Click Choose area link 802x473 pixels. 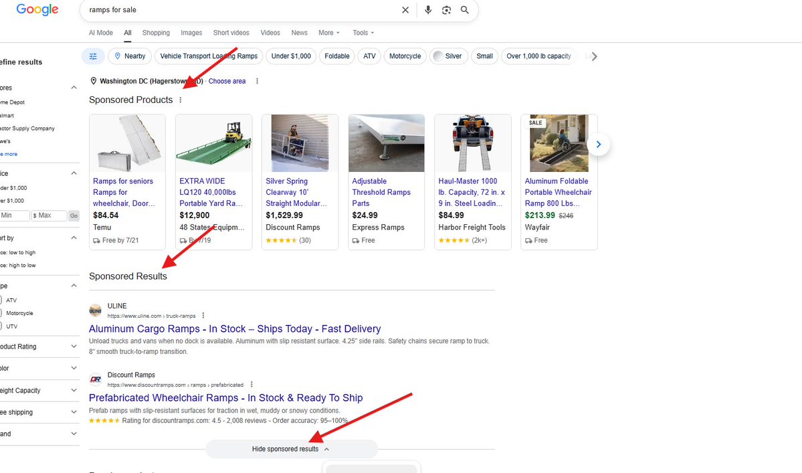pyautogui.click(x=227, y=82)
